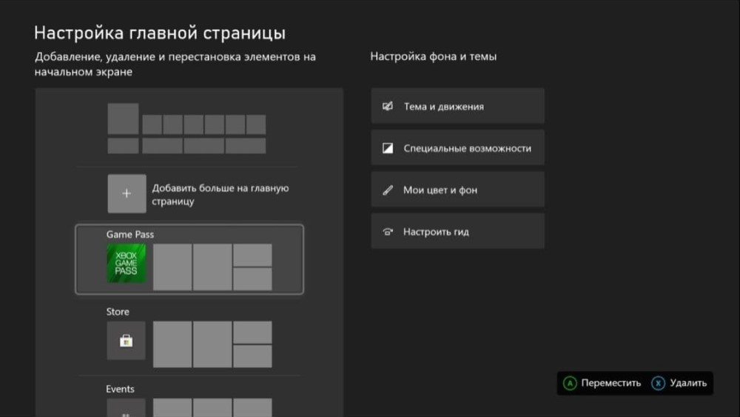Open Мои цвет и фон

(457, 190)
